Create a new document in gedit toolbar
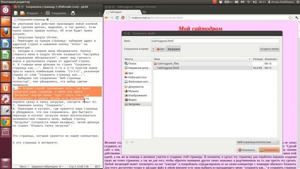 (16, 13)
